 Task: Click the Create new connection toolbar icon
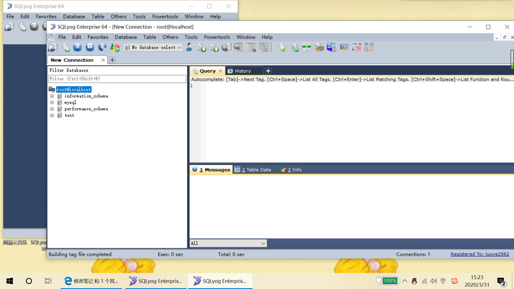53,47
